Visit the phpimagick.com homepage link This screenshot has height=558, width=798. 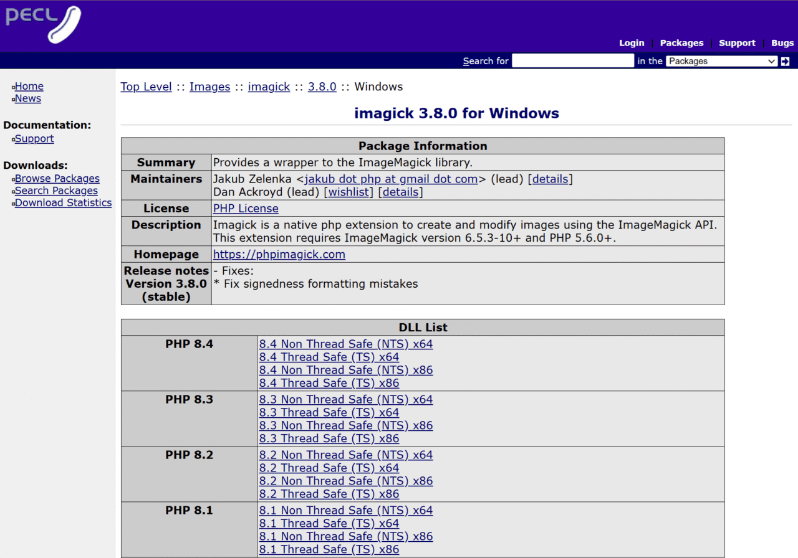pyautogui.click(x=279, y=254)
